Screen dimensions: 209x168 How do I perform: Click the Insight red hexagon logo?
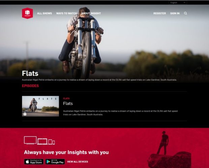(27, 13)
